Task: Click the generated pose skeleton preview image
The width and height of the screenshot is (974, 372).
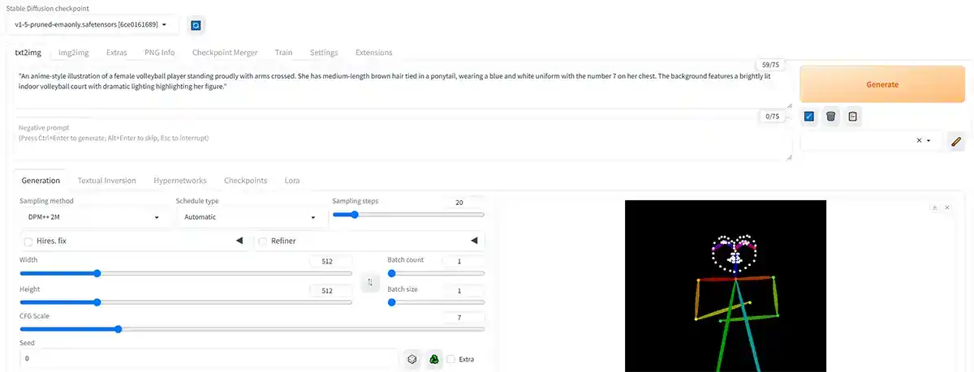Action: (726, 286)
